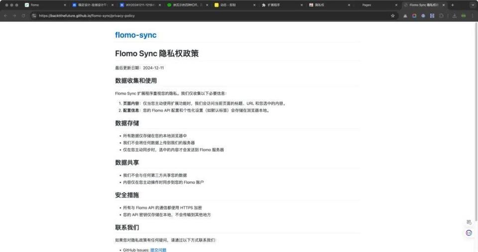Click the floating translate icon at page right edge
478x252 pixels.
coord(469,222)
